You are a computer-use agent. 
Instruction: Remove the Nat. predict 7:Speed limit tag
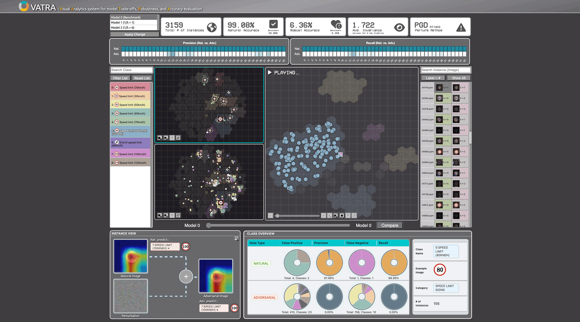pos(169,249)
